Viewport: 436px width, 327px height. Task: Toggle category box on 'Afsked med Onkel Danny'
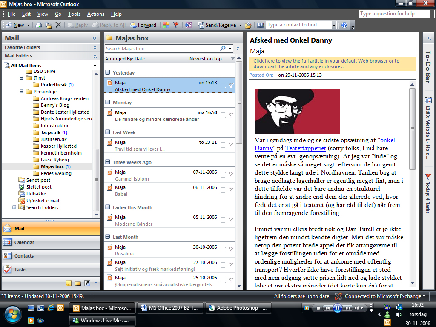coord(223,86)
